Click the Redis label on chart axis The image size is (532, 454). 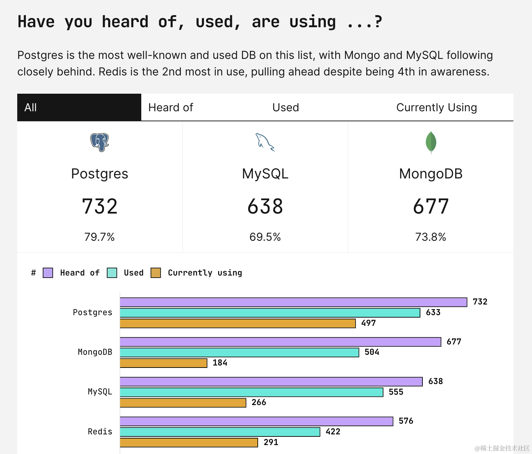(x=100, y=432)
